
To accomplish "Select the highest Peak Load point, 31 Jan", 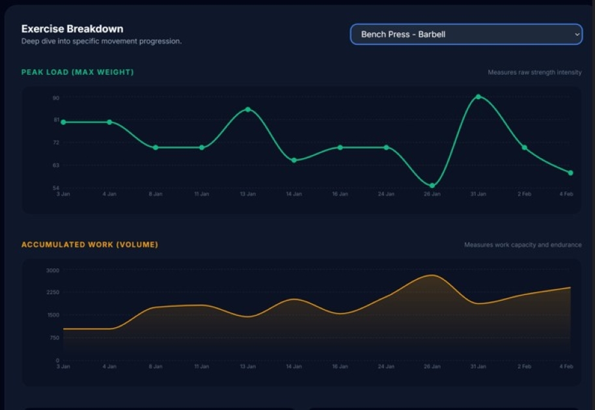I will click(x=478, y=97).
